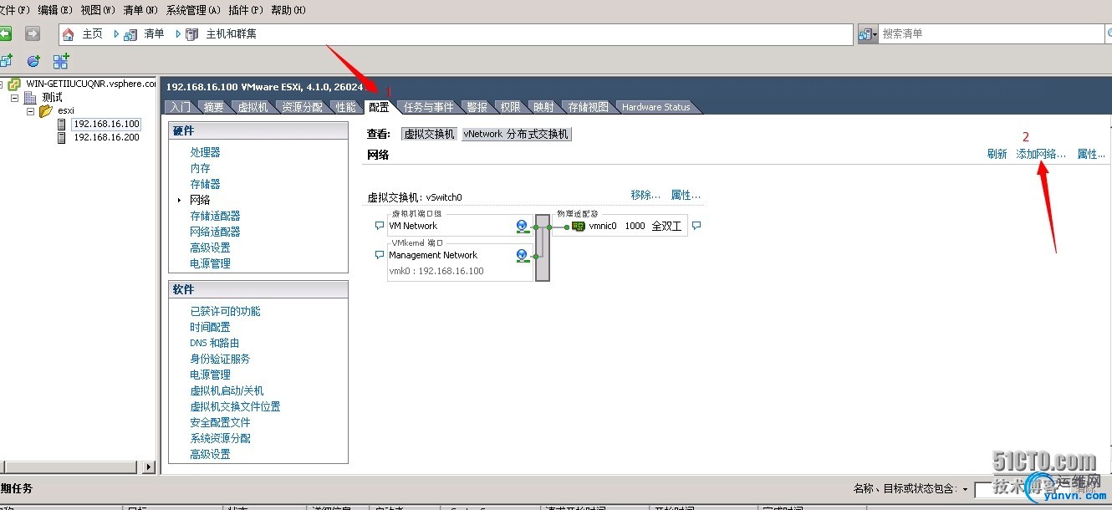
Task: Click the 刷新 link
Action: [x=997, y=155]
